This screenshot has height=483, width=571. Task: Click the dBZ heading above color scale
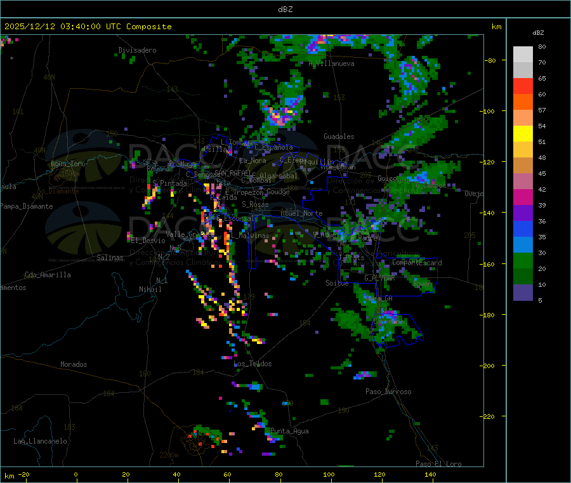538,33
